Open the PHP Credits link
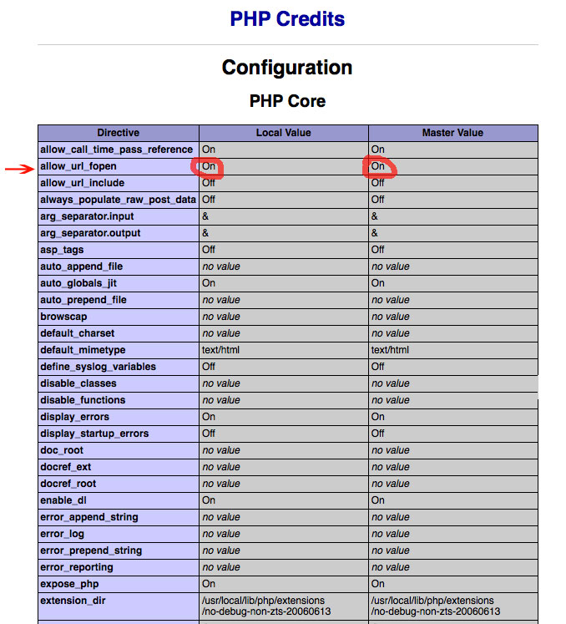The height and width of the screenshot is (624, 566). 287,18
